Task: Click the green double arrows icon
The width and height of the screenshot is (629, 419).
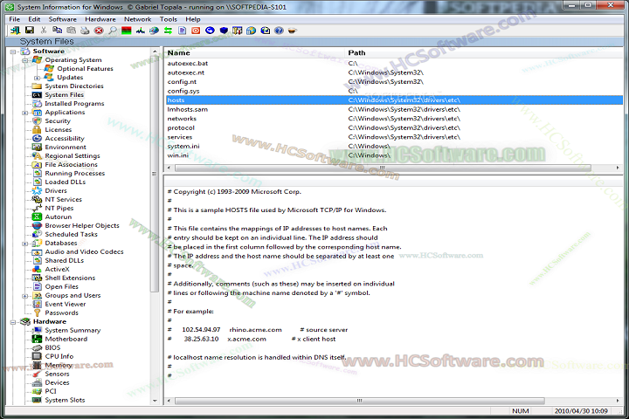Action: click(x=168, y=31)
